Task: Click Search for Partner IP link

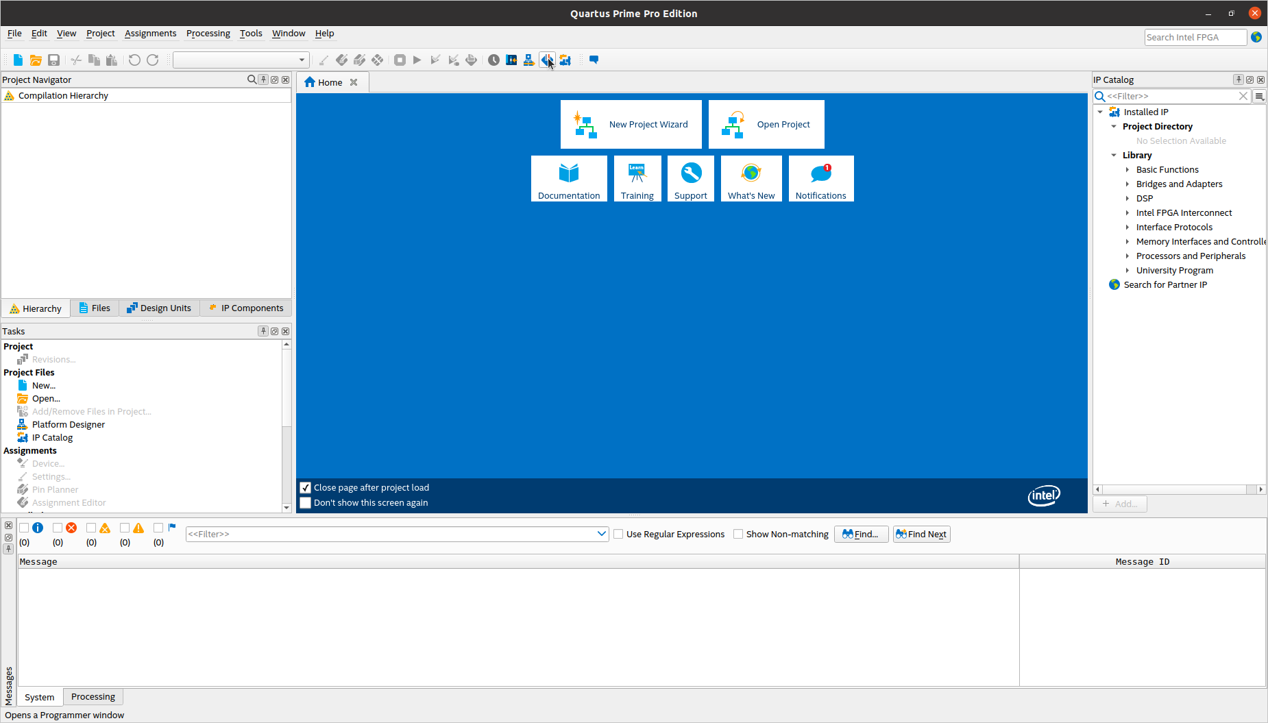Action: (x=1165, y=285)
